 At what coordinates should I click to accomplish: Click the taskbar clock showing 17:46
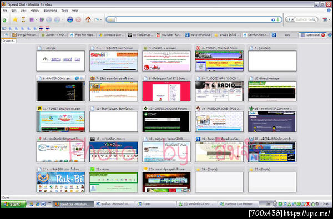pyautogui.click(x=325, y=204)
